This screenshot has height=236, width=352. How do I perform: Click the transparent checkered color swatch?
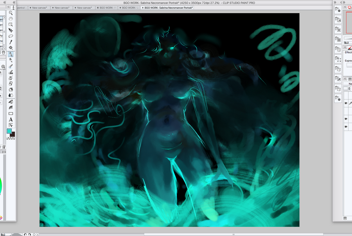tap(11, 138)
